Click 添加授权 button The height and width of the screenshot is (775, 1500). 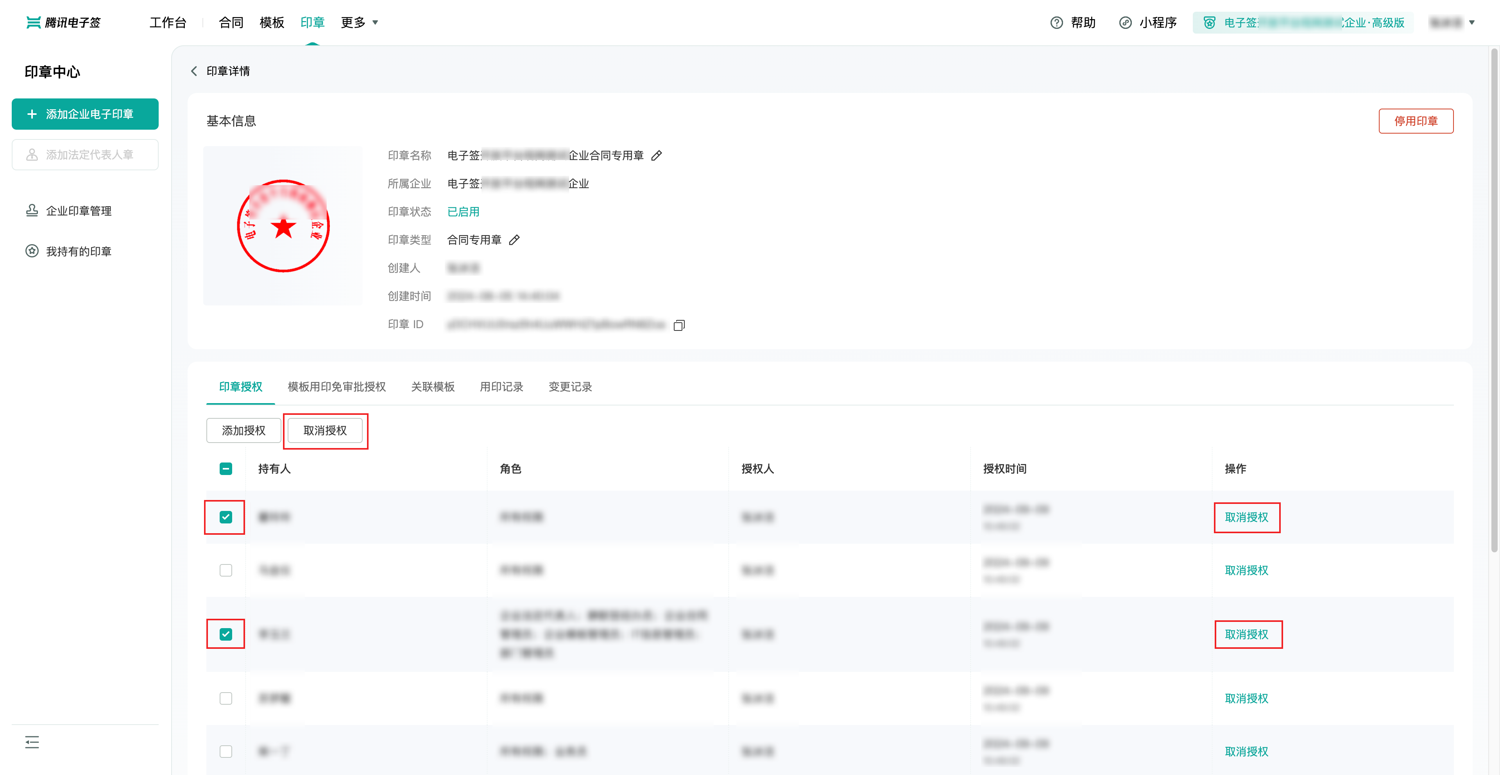243,430
